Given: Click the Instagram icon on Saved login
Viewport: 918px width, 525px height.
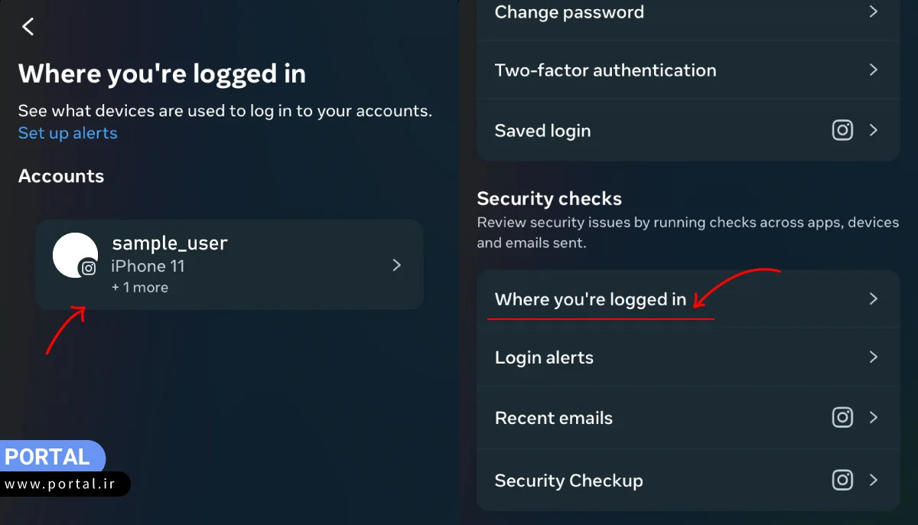Looking at the screenshot, I should tap(842, 130).
